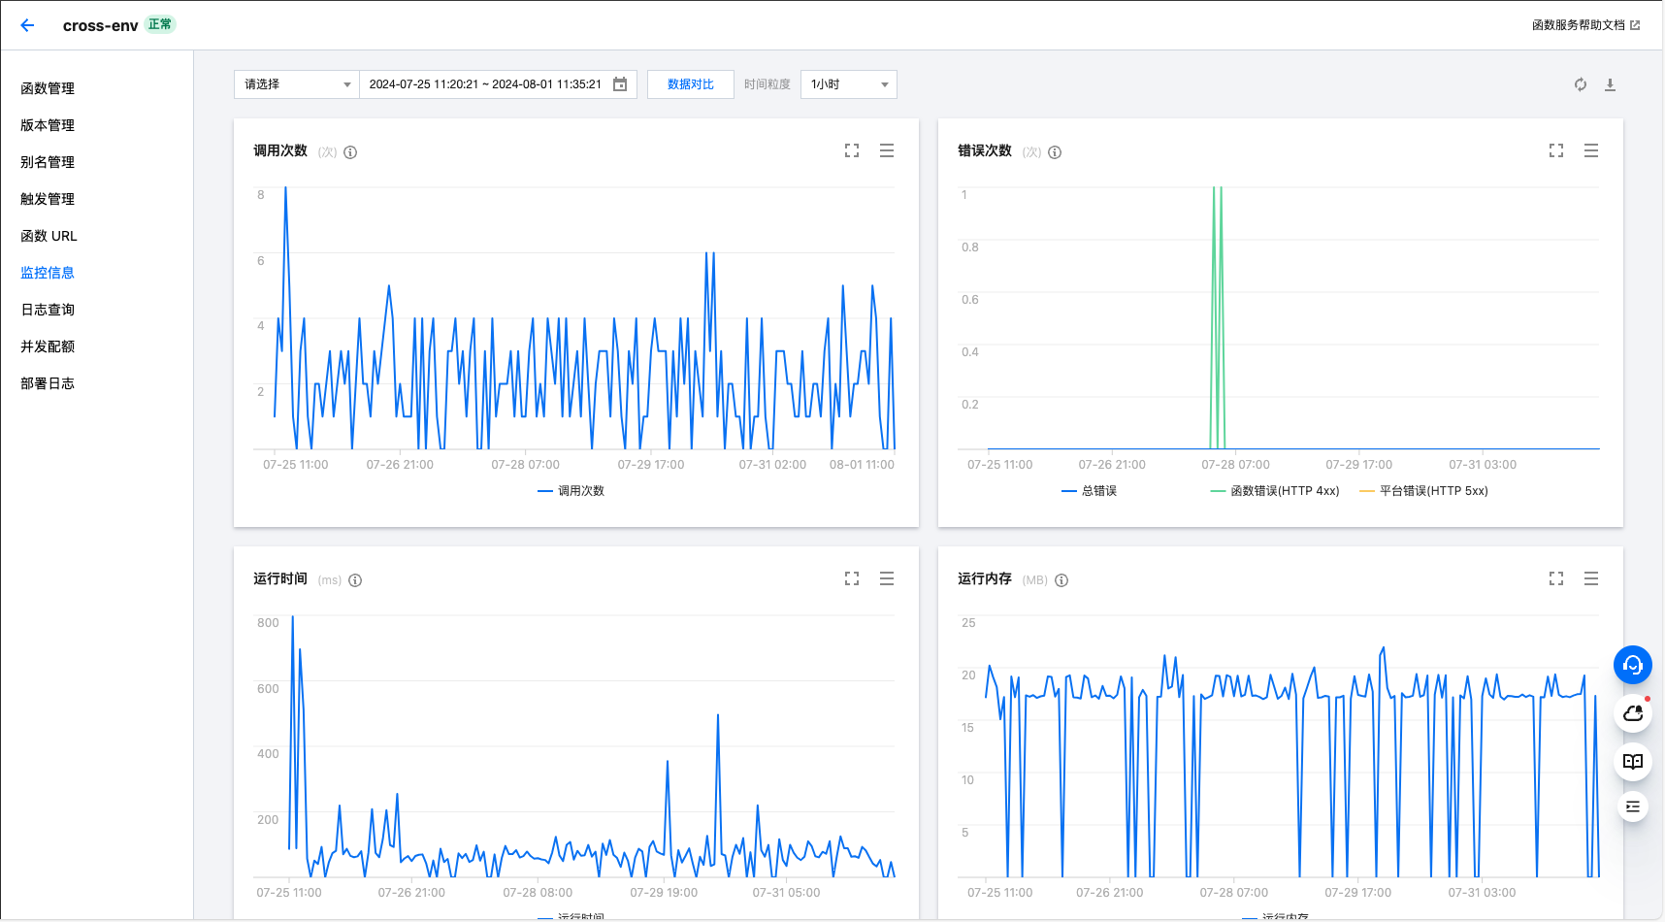Open function service help docs link
Viewport: 1665px width, 922px height.
click(x=1585, y=25)
